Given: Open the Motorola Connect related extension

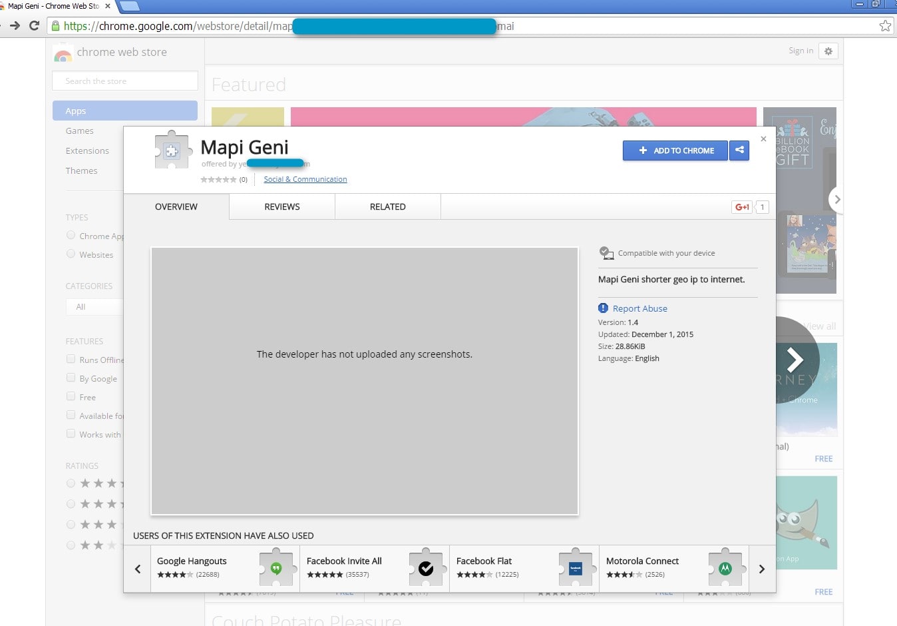Looking at the screenshot, I should [x=674, y=569].
